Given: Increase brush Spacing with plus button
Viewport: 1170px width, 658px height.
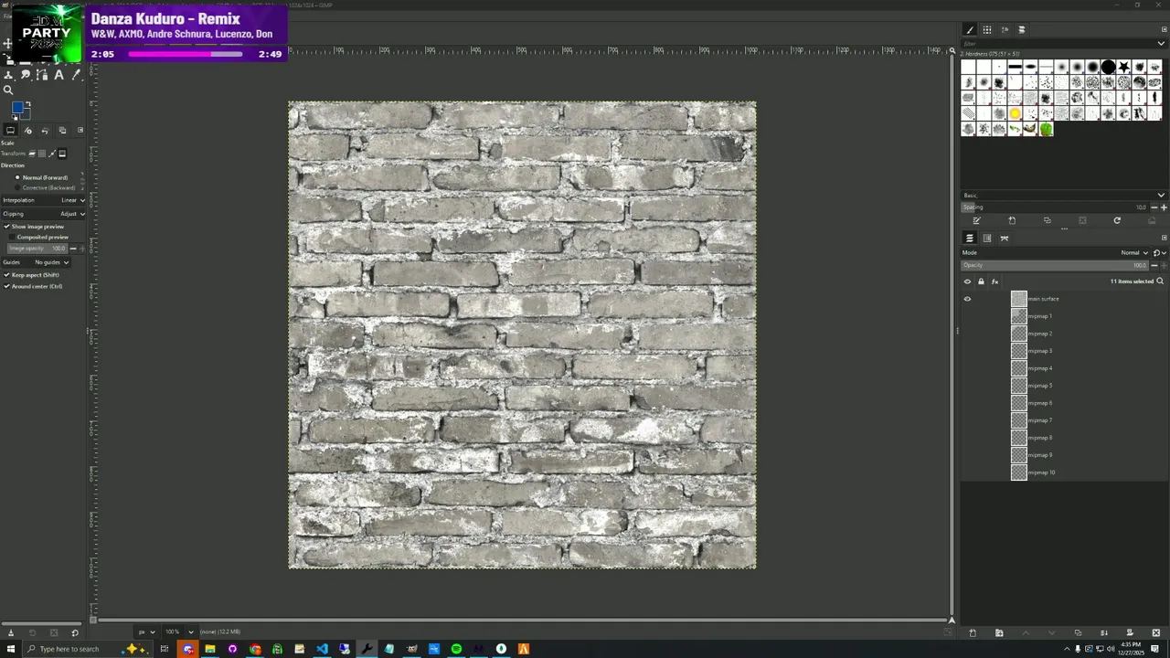Looking at the screenshot, I should (x=1164, y=207).
